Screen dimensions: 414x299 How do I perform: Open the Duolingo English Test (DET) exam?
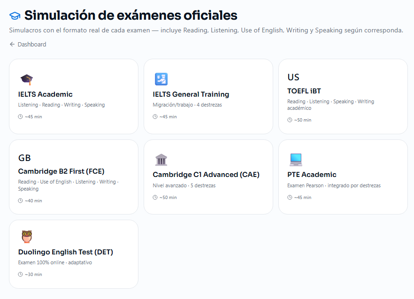click(74, 254)
